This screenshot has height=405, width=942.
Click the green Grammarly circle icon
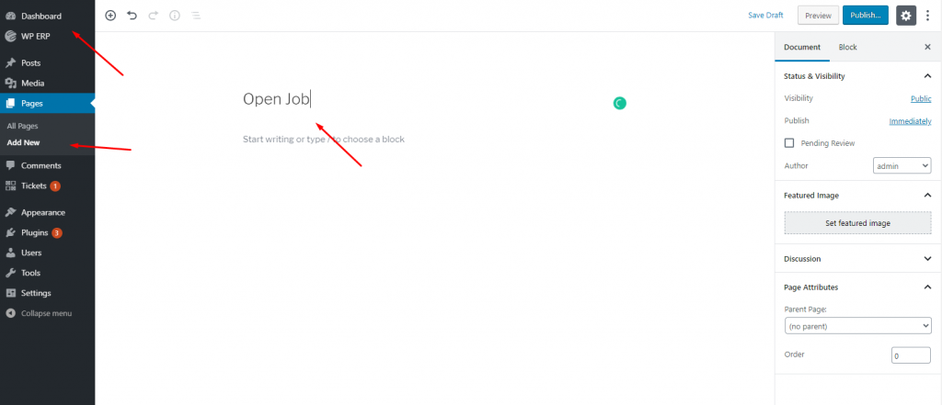(619, 103)
